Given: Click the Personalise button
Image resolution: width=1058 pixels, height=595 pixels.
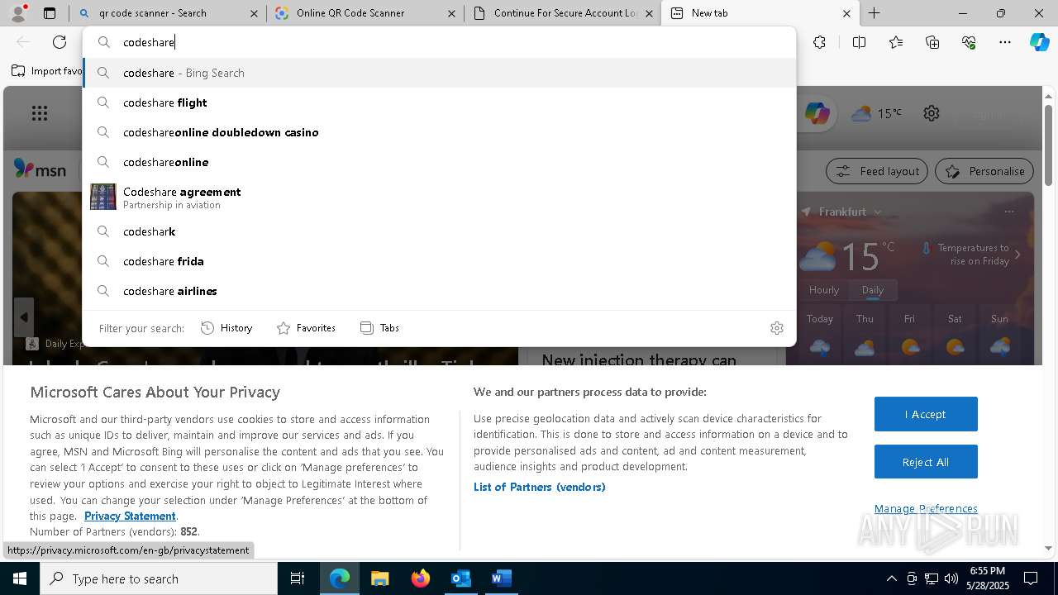Looking at the screenshot, I should click(x=984, y=171).
